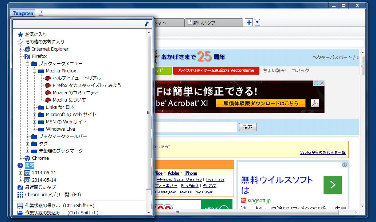Click the 検索 search button
This screenshot has width=376, height=222.
(248, 127)
